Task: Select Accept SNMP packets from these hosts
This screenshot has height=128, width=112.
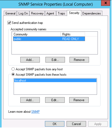Action: 13,74
